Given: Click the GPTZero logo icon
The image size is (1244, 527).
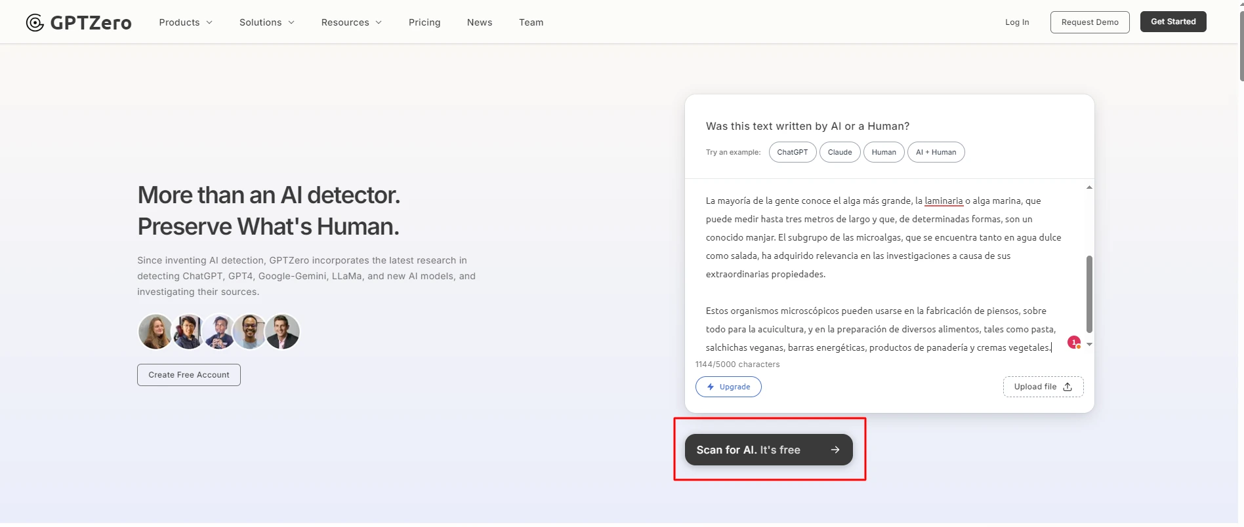Looking at the screenshot, I should tap(35, 23).
